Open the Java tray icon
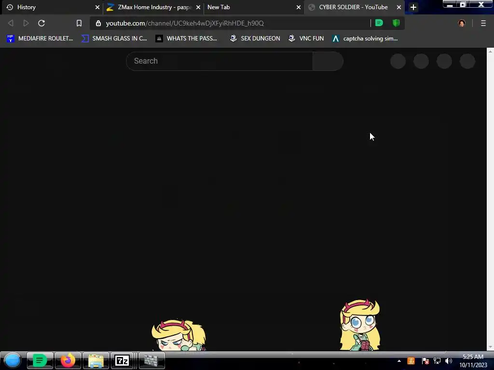 tap(411, 361)
